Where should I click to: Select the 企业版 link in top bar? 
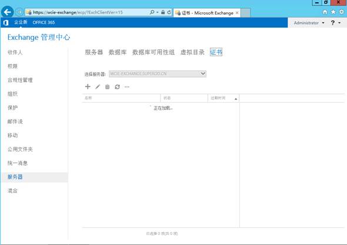(x=21, y=22)
